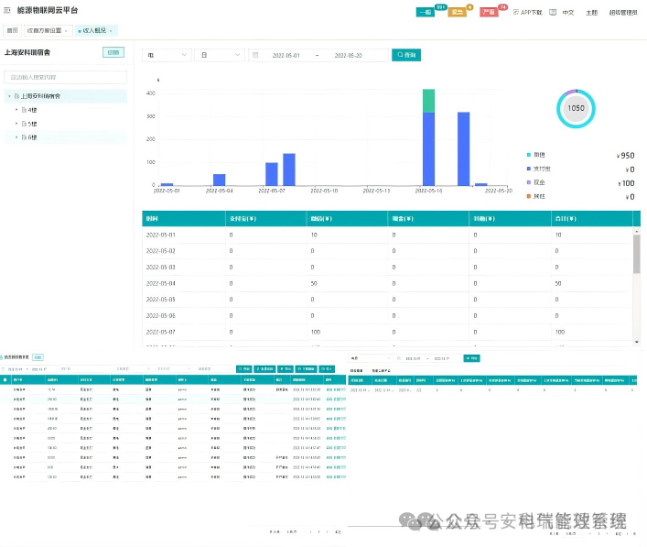Open the orange 紧急 alarm badge
This screenshot has width=647, height=547.
pyautogui.click(x=457, y=12)
